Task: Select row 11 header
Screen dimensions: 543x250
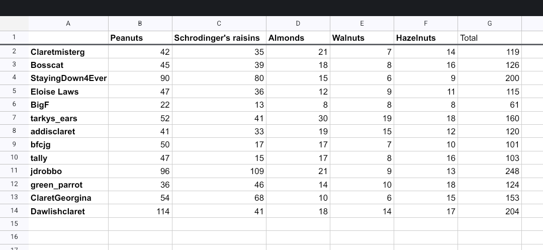Action: [x=14, y=171]
